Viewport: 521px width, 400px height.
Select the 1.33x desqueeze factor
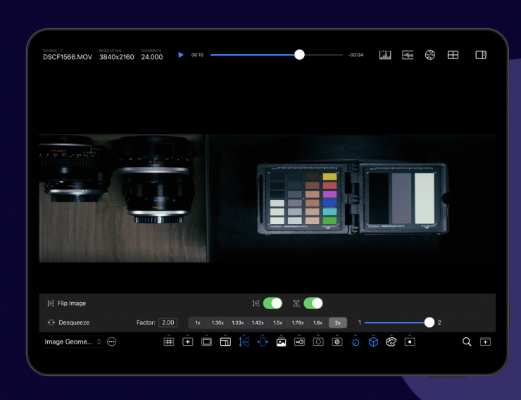tap(238, 323)
